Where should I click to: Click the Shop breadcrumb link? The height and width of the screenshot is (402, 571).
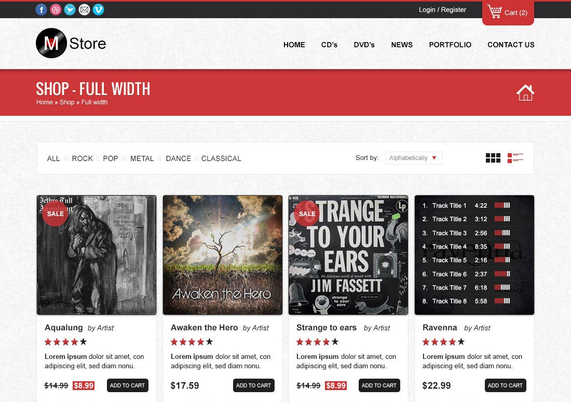point(67,102)
